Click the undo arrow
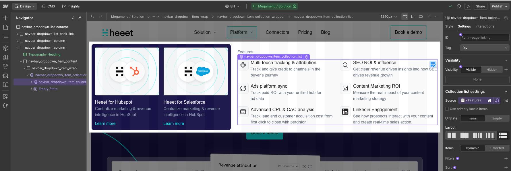This screenshot has width=511, height=171. 92,17
